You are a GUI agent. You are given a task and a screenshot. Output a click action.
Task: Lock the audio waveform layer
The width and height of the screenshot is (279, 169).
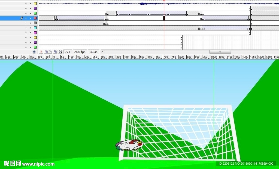[31, 4]
